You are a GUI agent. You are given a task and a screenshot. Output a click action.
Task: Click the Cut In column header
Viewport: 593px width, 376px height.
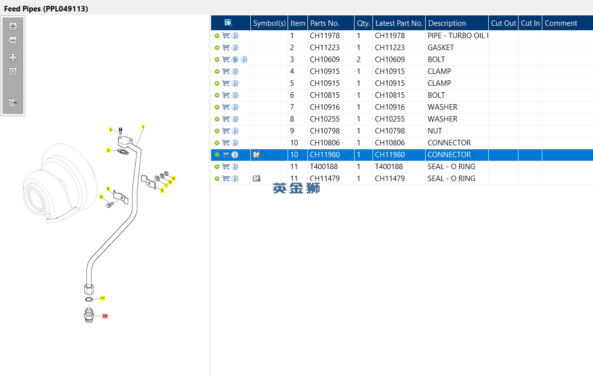[530, 23]
